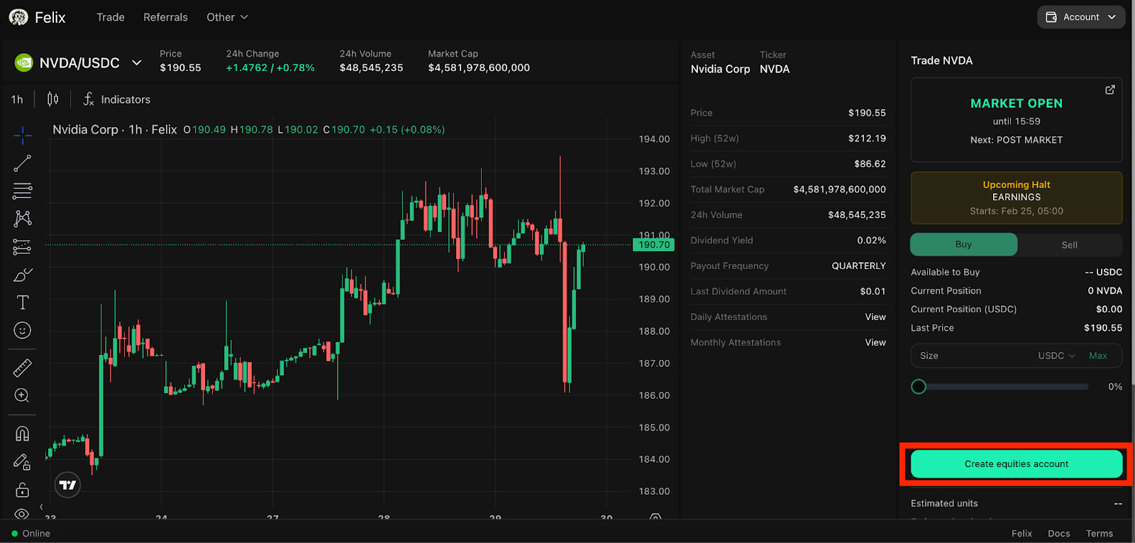Open the Account dropdown
The width and height of the screenshot is (1135, 543).
[1080, 17]
